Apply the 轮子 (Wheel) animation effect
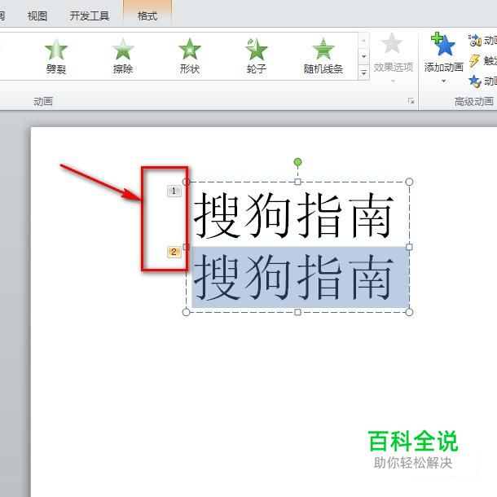Screen dimensions: 497x497 (257, 56)
